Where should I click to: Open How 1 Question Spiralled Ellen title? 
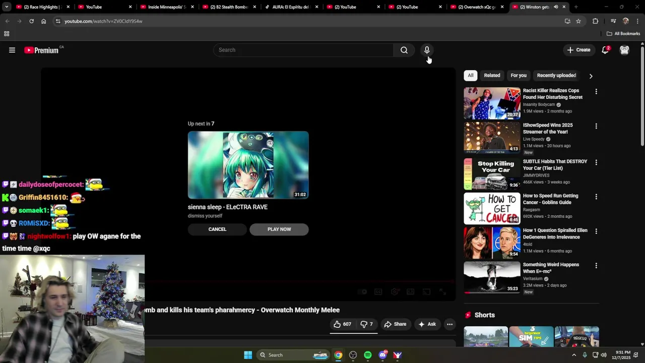coord(555,233)
